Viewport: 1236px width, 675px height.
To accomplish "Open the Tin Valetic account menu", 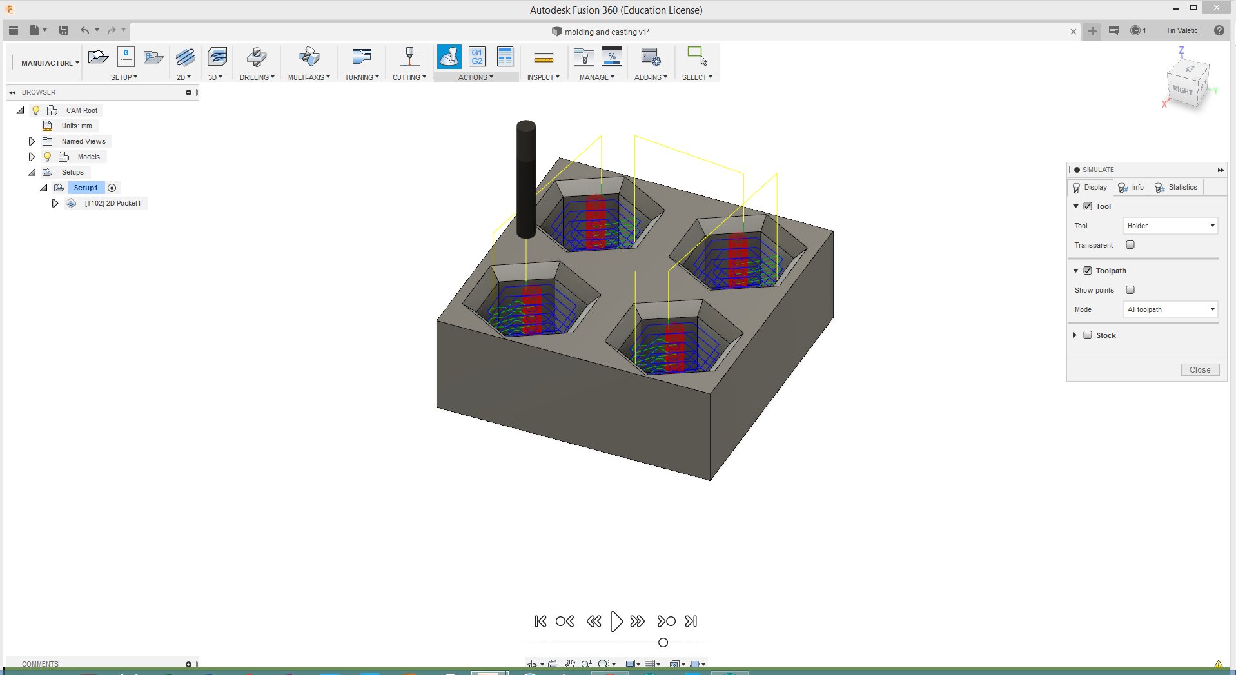I will pyautogui.click(x=1182, y=30).
